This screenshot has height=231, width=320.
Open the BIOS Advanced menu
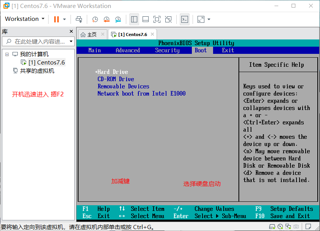click(x=128, y=50)
